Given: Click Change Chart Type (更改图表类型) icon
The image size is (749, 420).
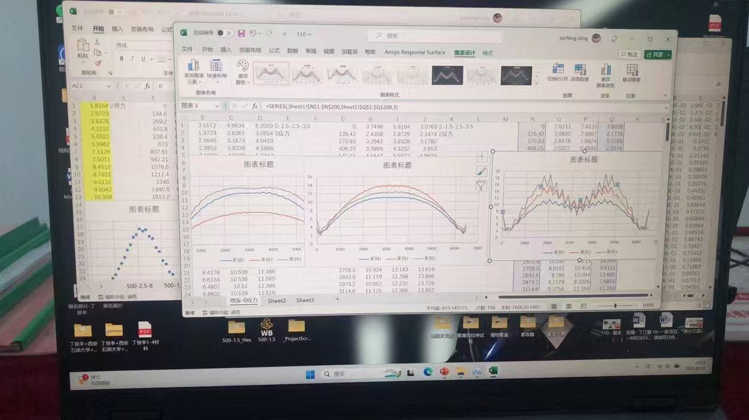Looking at the screenshot, I should coord(606,69).
